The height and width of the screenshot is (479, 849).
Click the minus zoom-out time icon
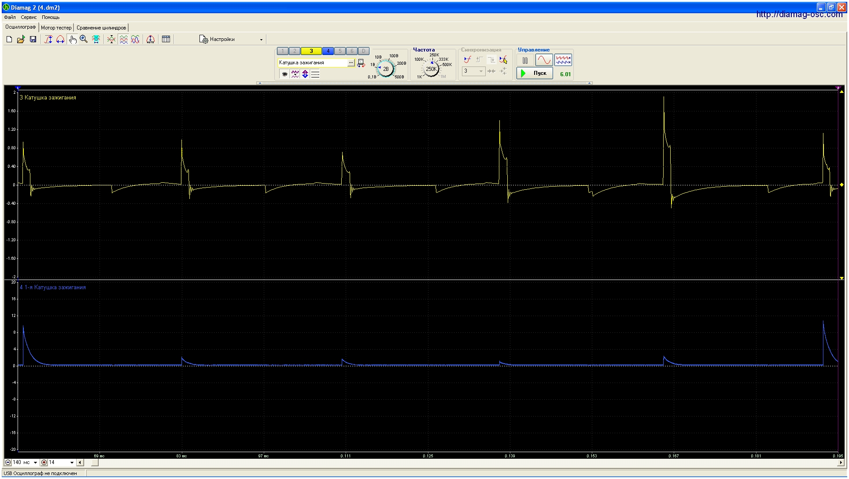[x=7, y=463]
